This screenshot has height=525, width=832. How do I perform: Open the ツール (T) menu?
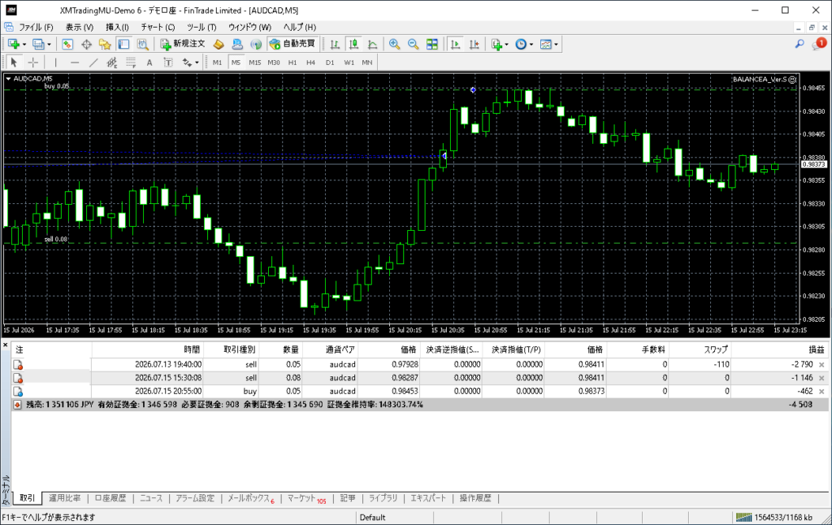pyautogui.click(x=201, y=27)
